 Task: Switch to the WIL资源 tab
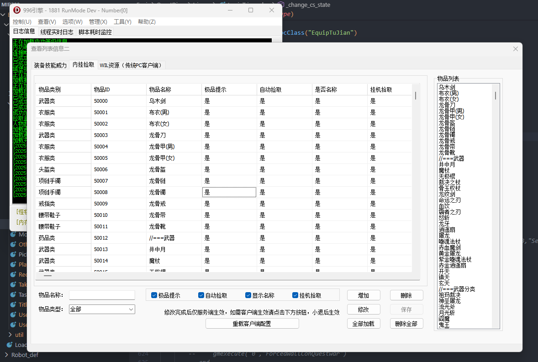pos(131,65)
